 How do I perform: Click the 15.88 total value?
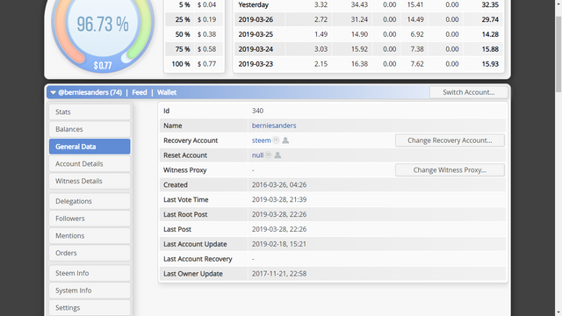coord(490,49)
